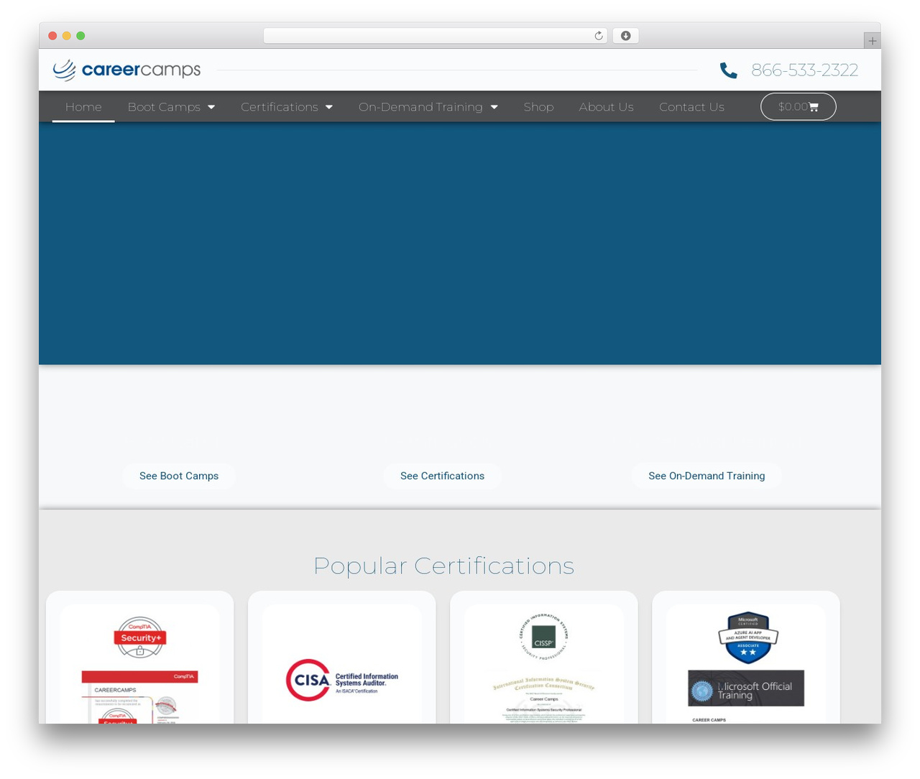
Task: Open the CISSP certification card
Action: click(x=543, y=658)
